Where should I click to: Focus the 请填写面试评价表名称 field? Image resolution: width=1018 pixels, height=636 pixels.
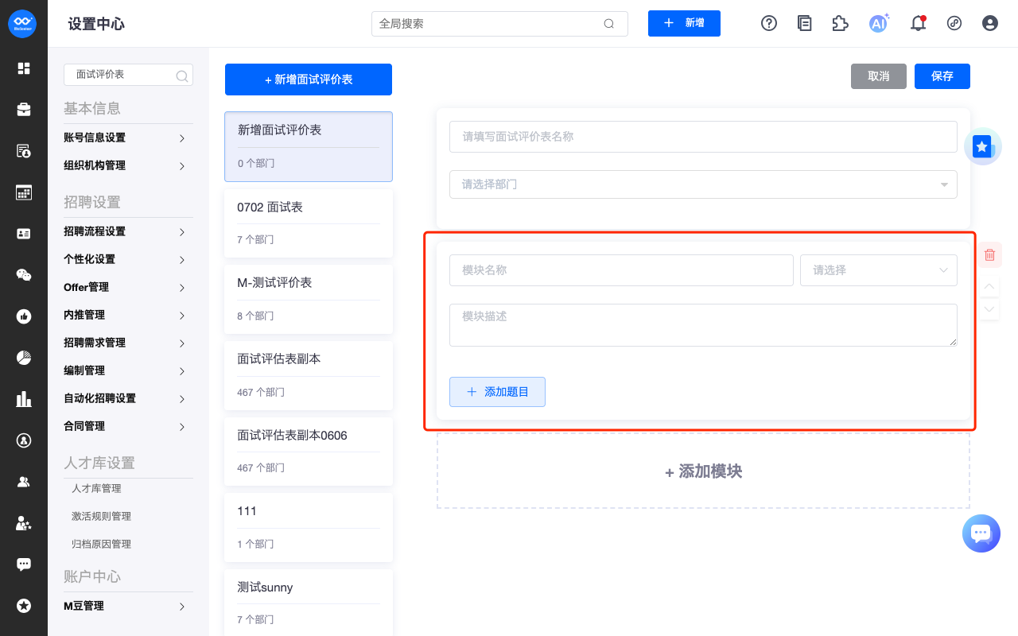coord(703,137)
